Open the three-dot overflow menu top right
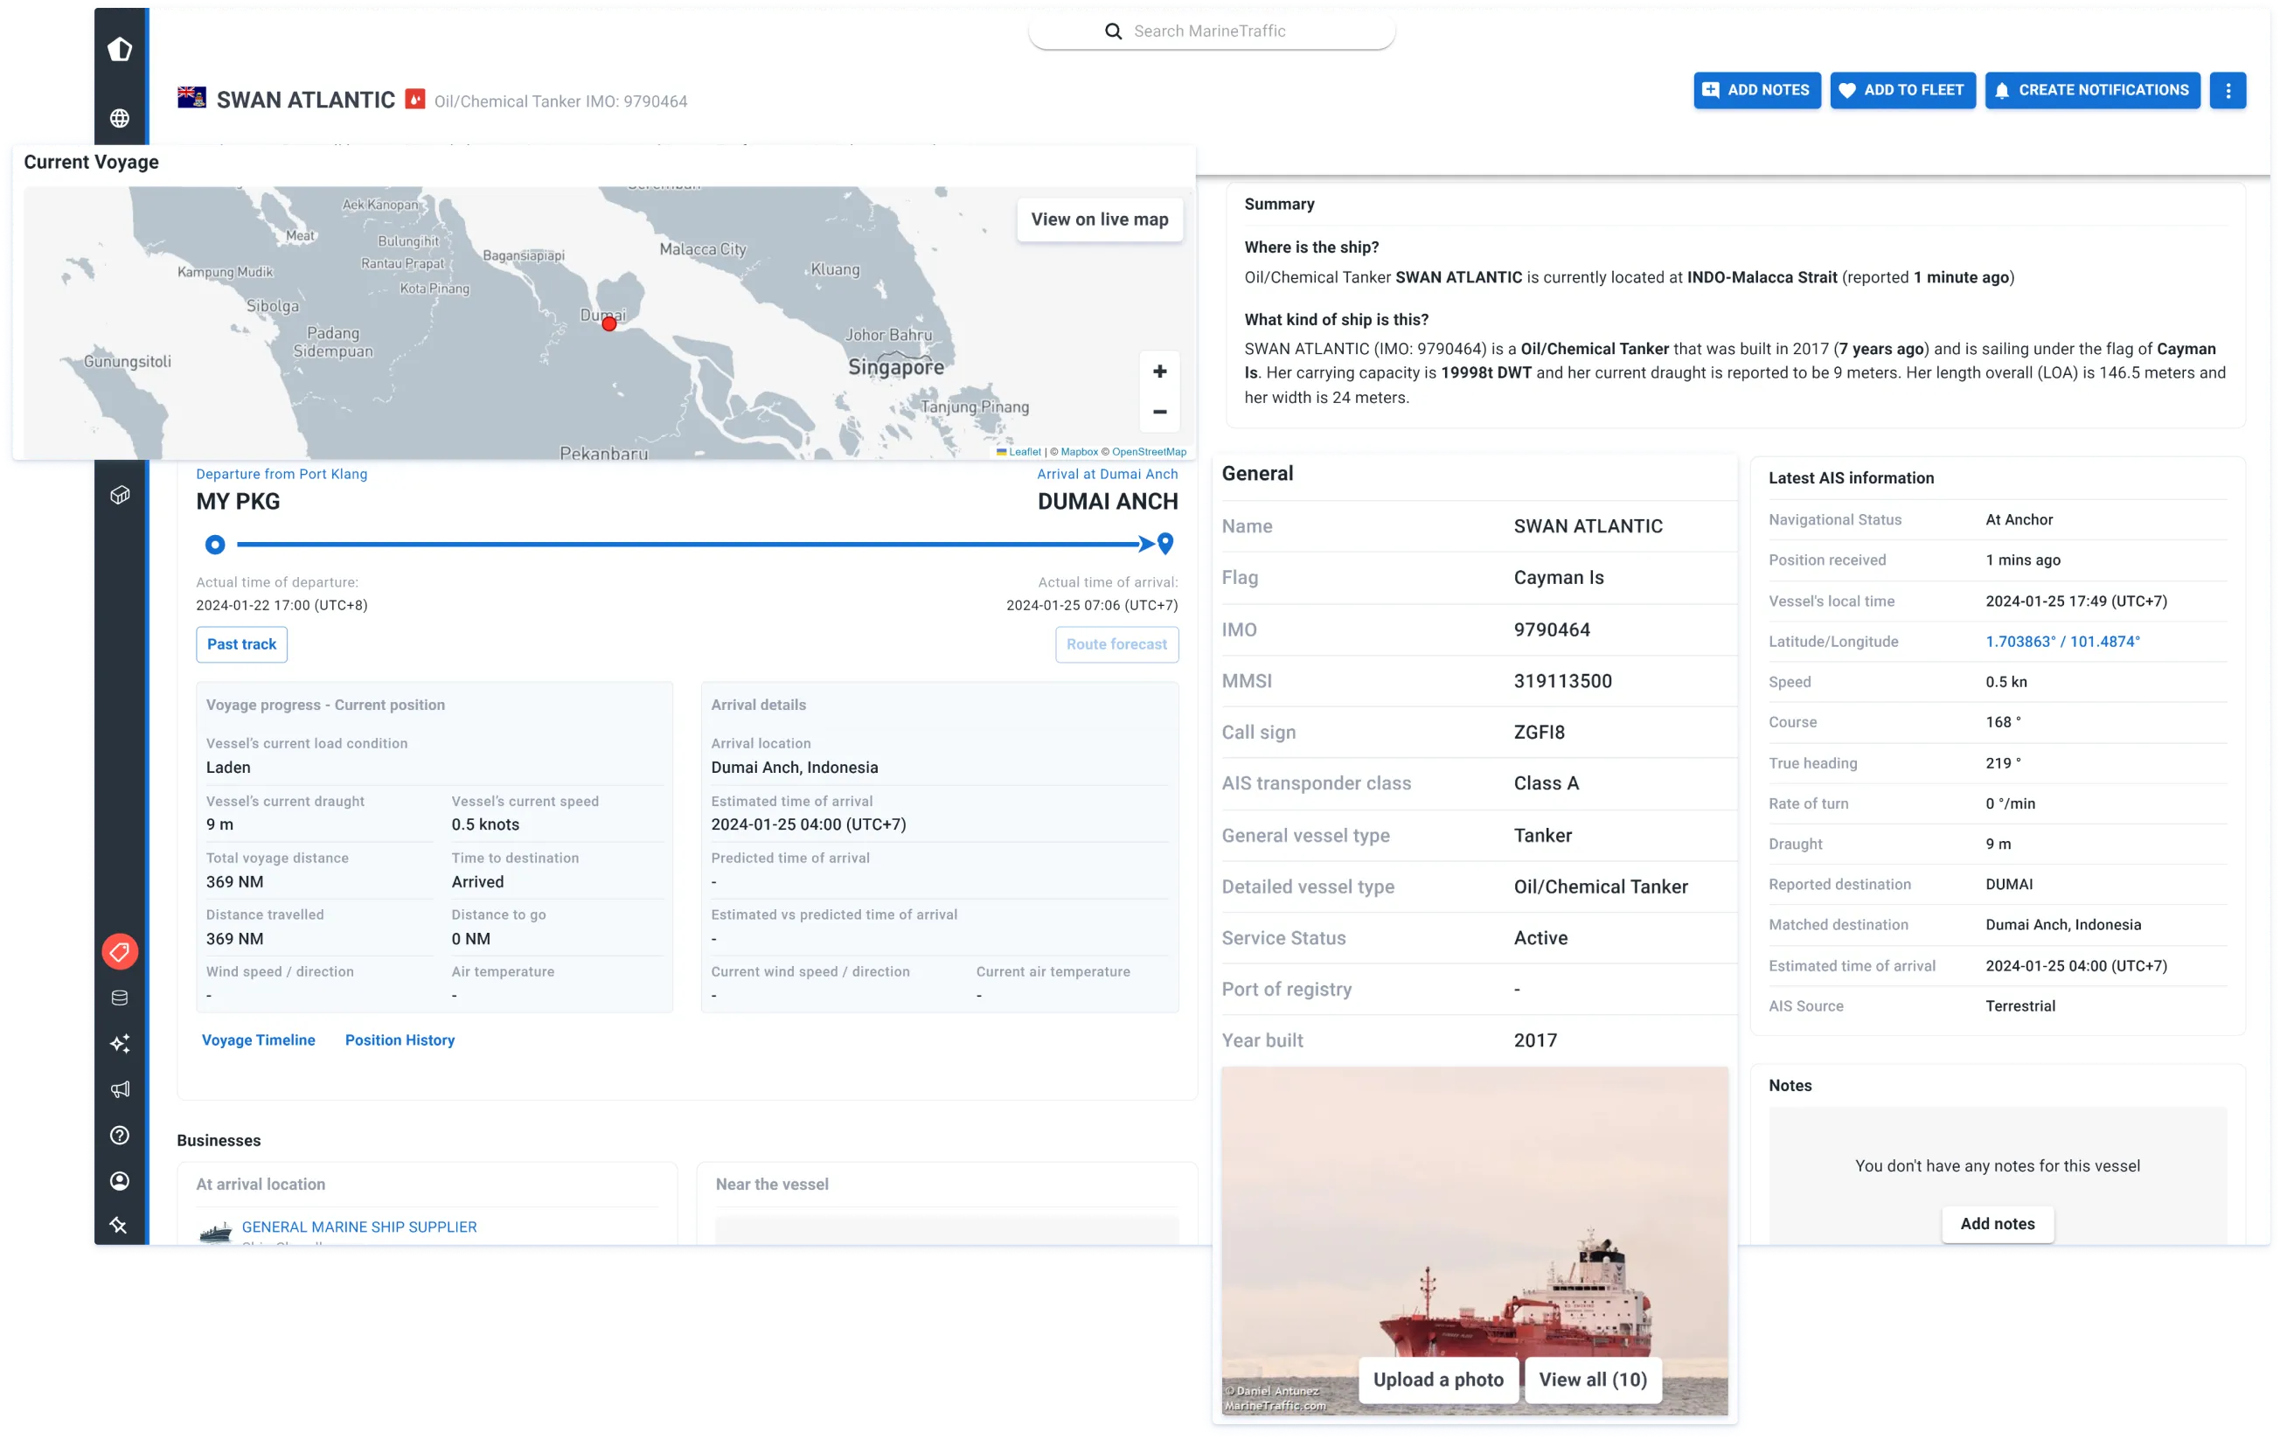 coord(2229,90)
